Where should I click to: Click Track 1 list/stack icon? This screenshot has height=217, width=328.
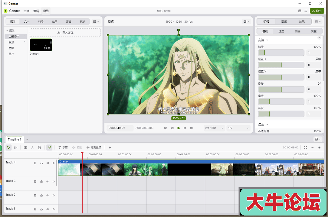click(x=35, y=209)
